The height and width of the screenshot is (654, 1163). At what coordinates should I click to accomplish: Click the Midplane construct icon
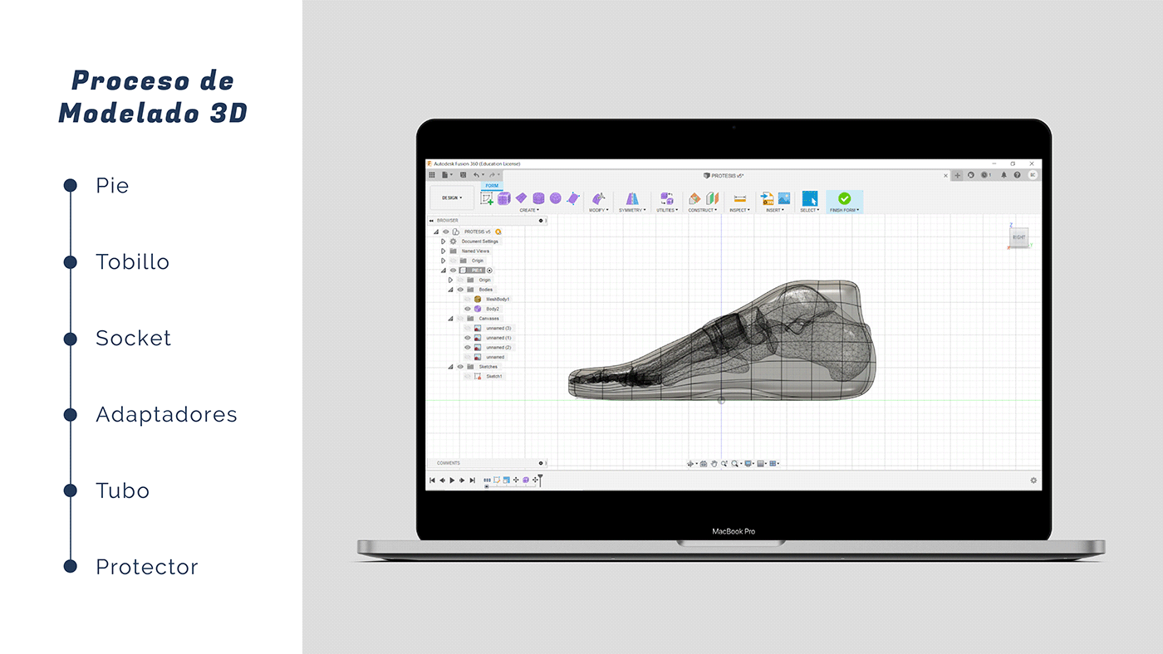pyautogui.click(x=712, y=198)
